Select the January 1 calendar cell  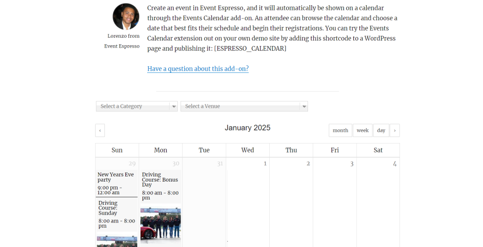point(248,202)
